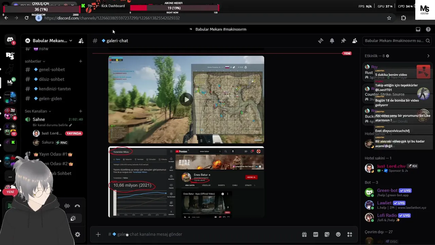The image size is (435, 245).
Task: Open user settings gear
Action: [x=77, y=234]
